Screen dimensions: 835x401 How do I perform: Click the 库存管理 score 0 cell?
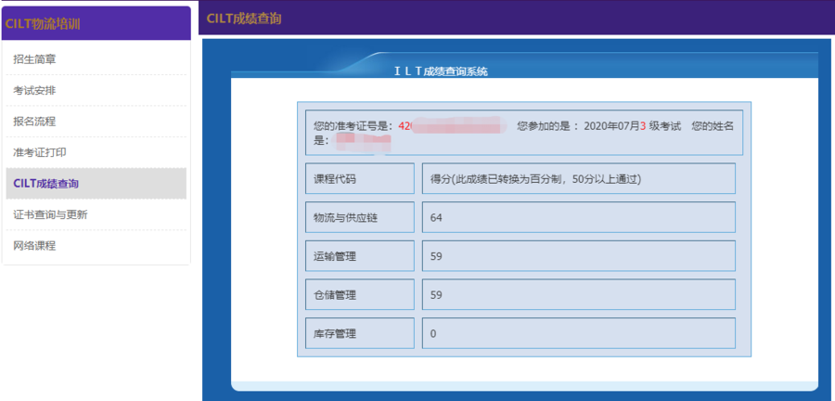(x=579, y=333)
